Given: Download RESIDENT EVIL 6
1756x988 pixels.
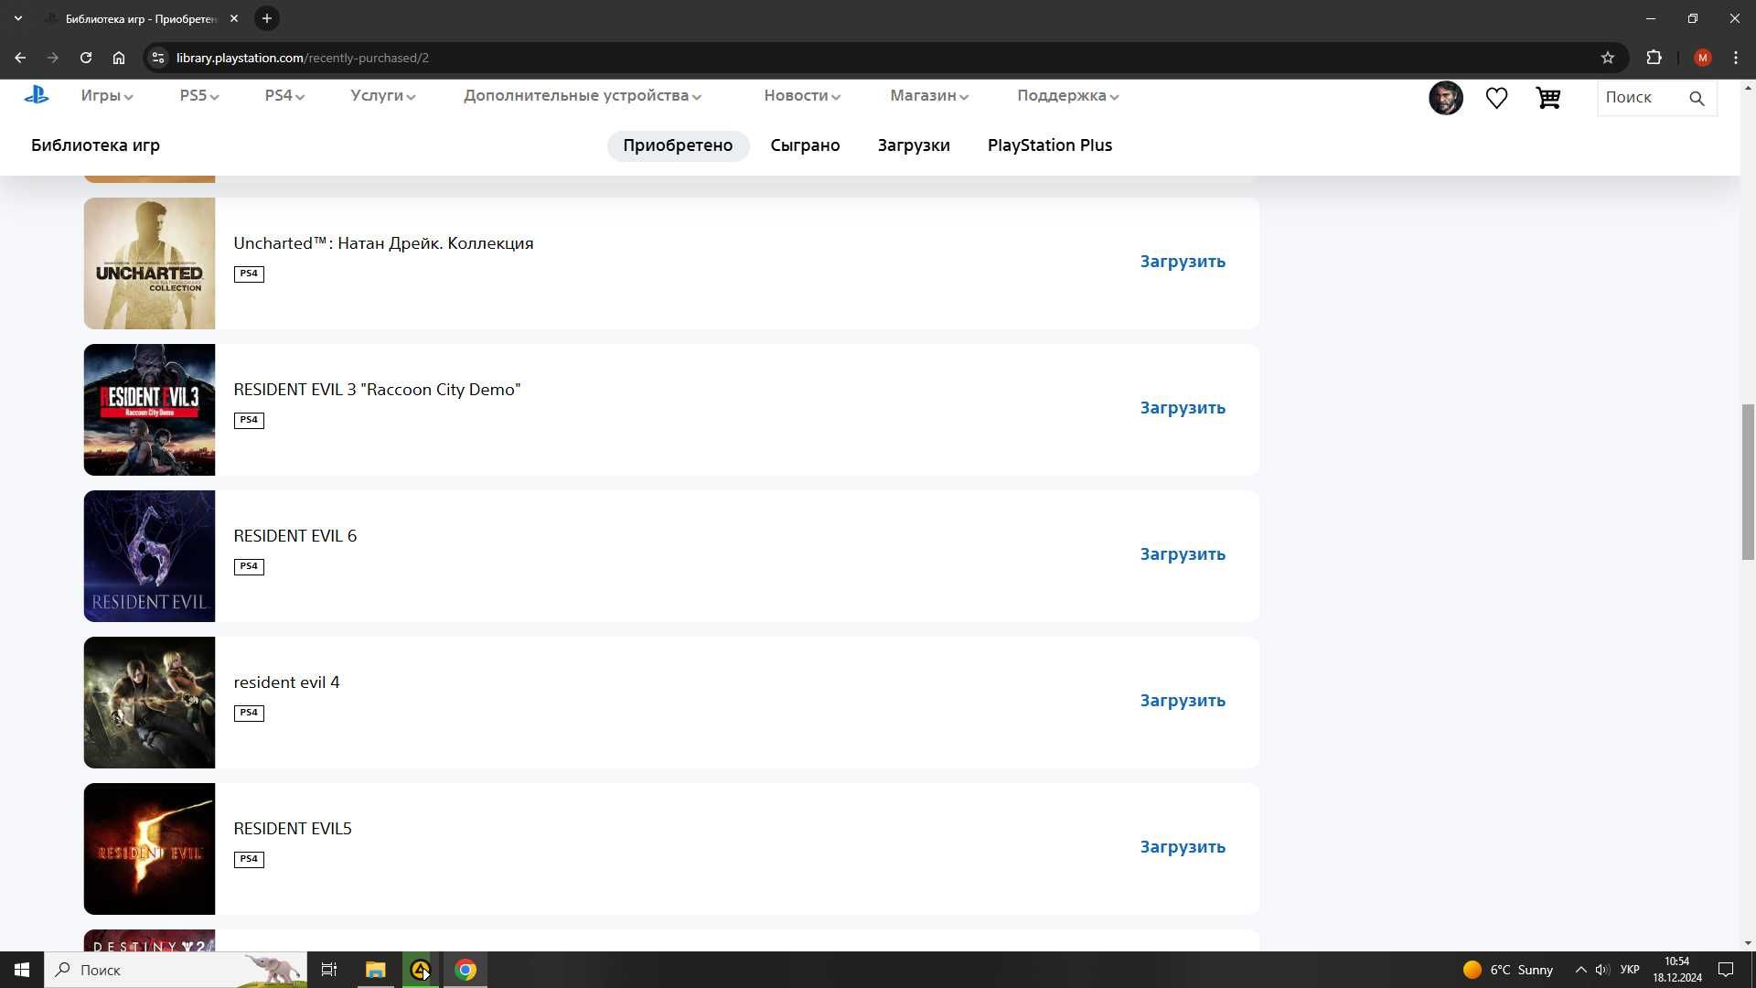Looking at the screenshot, I should tap(1183, 554).
